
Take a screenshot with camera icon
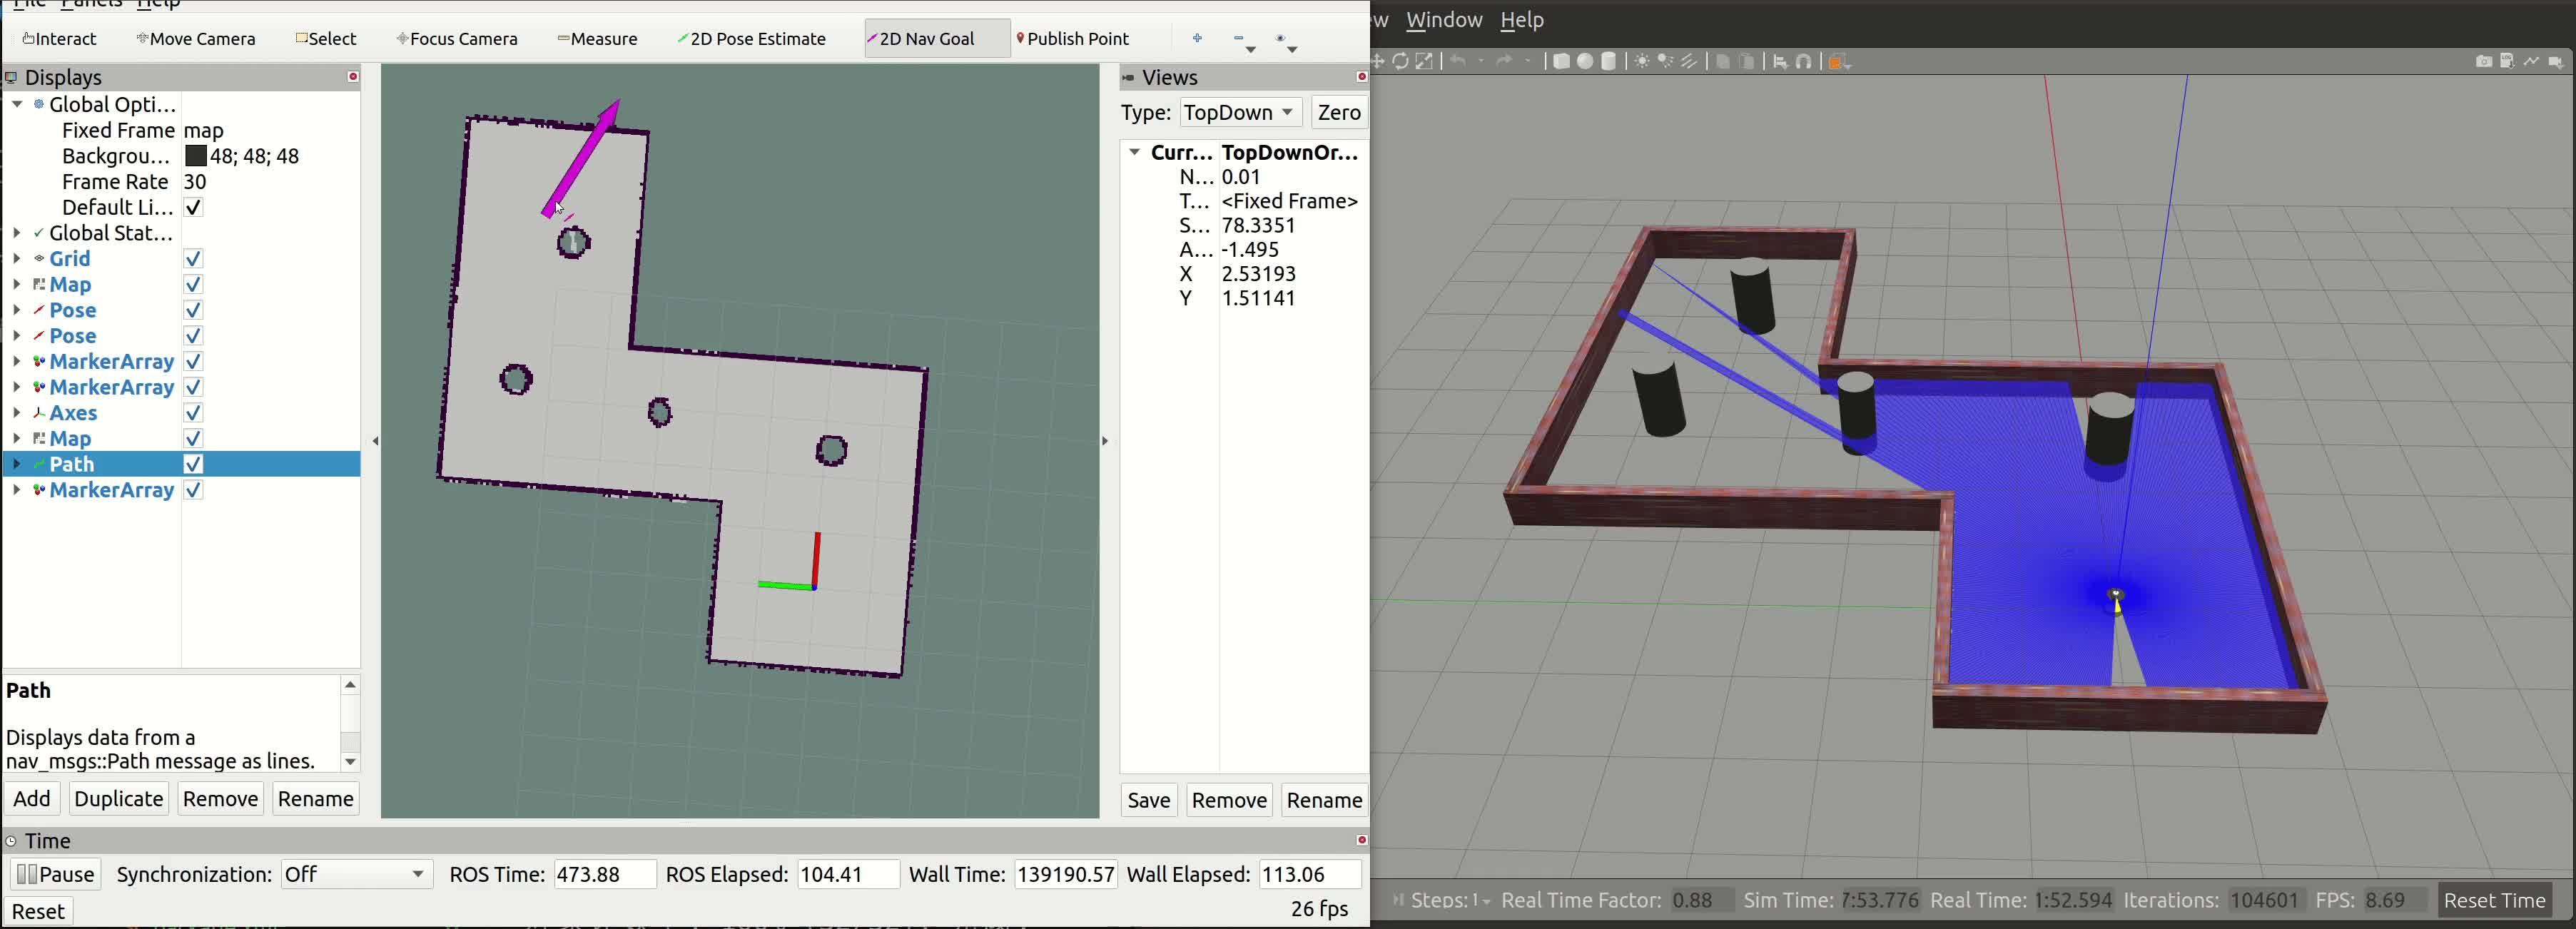click(2483, 62)
